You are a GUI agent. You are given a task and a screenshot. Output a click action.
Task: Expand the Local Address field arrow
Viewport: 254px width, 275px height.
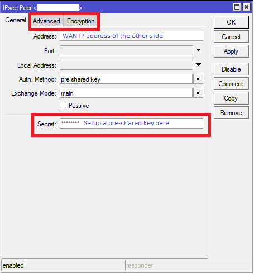[198, 65]
